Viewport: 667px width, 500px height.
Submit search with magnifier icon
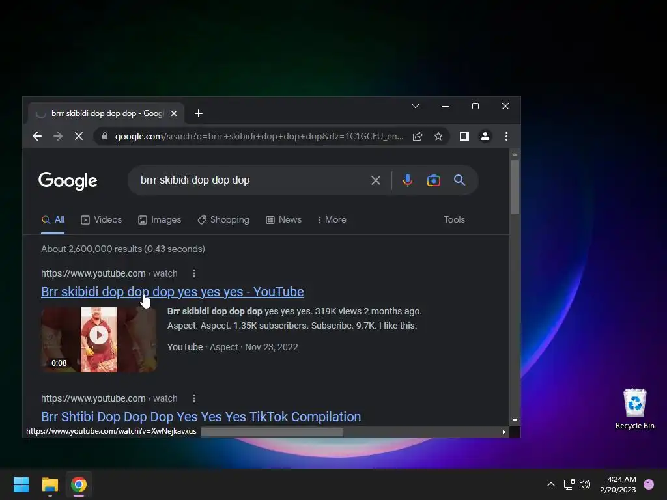[x=459, y=180]
